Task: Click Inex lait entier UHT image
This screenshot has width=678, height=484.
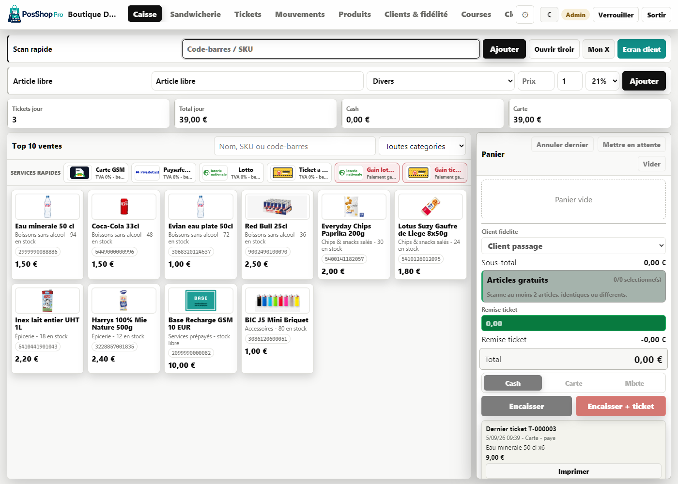Action: 47,301
